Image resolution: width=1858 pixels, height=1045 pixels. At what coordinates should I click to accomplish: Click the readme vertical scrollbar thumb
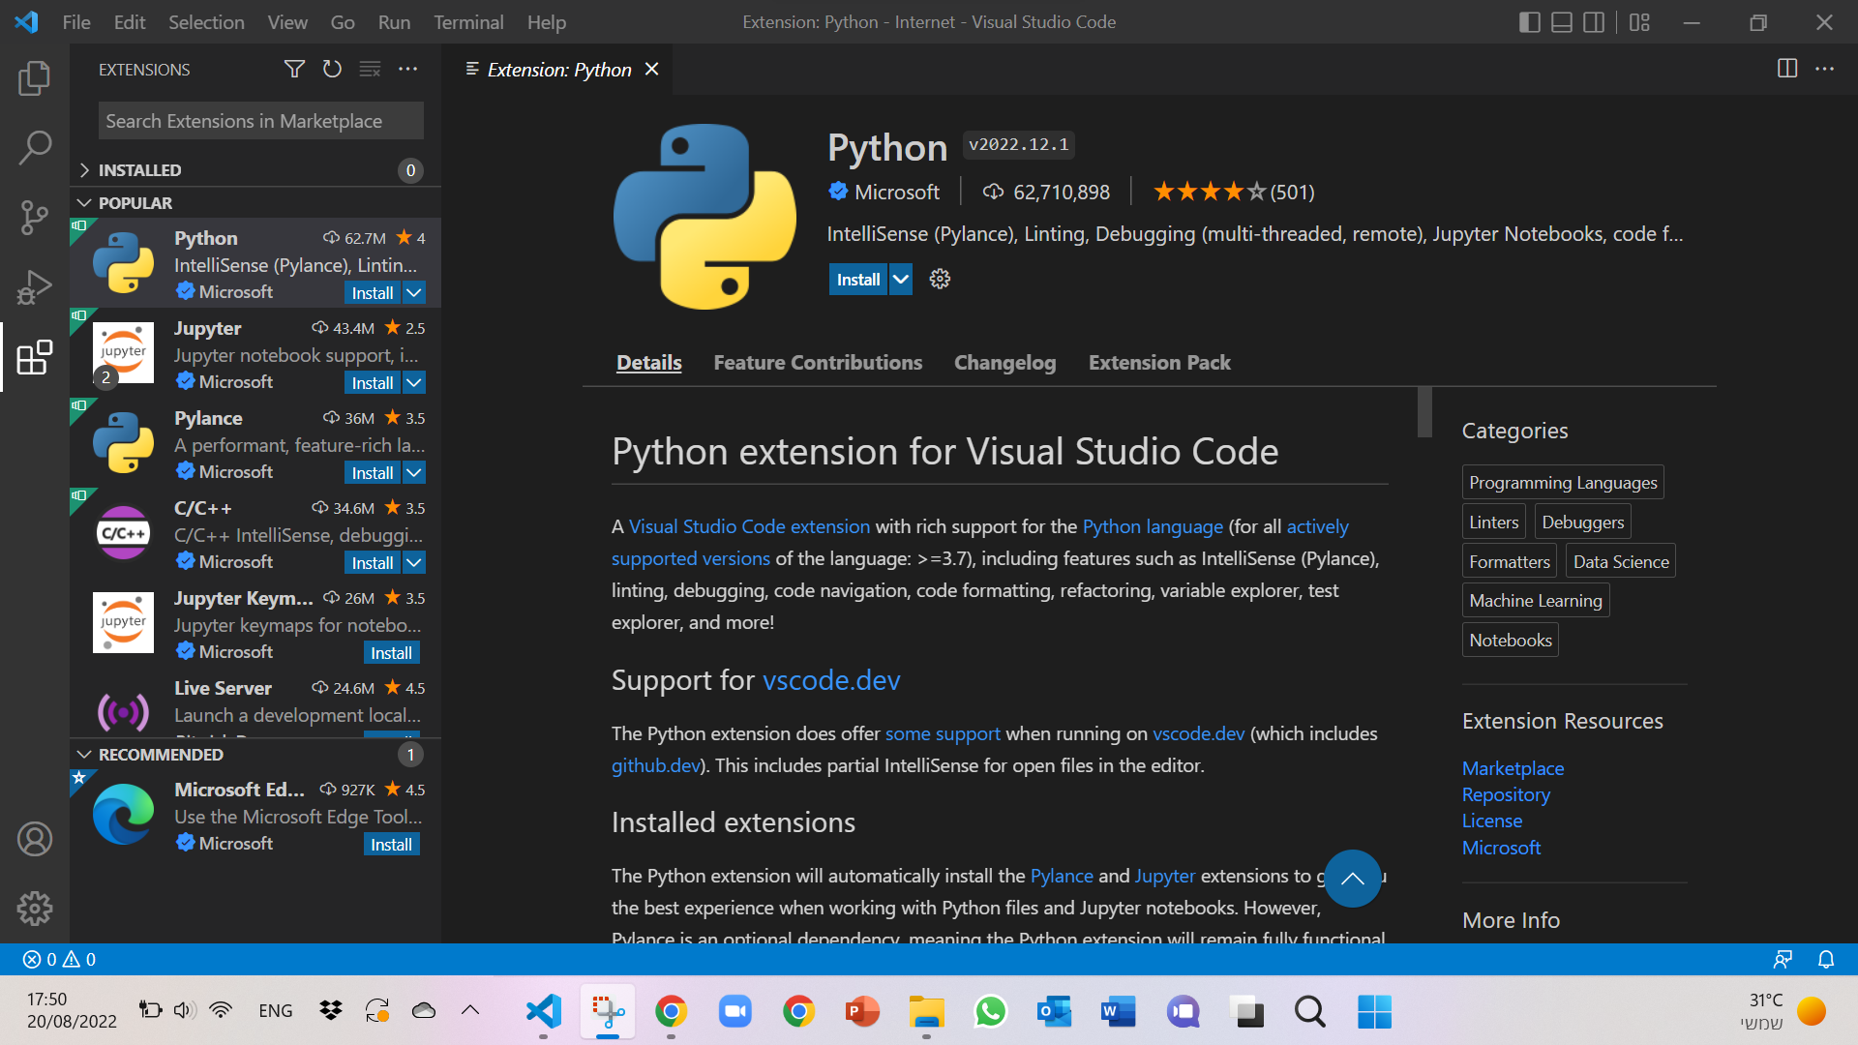(1424, 412)
